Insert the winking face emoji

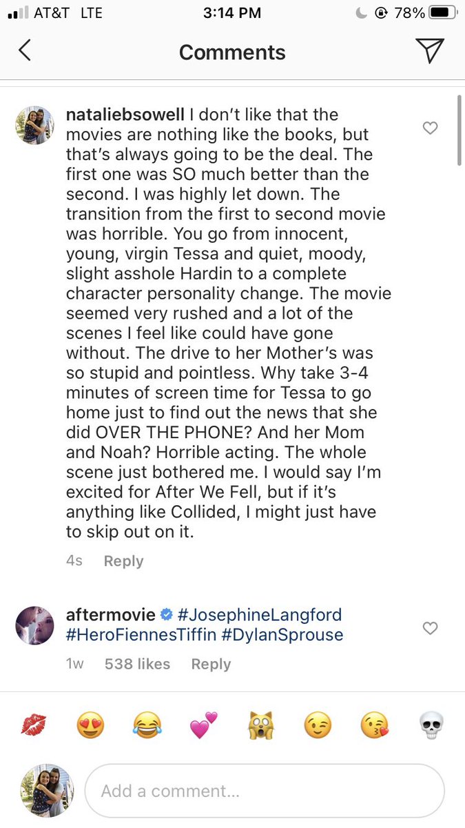318,725
